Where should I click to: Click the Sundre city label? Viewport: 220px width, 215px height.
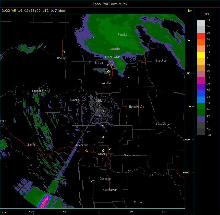[x=75, y=100]
